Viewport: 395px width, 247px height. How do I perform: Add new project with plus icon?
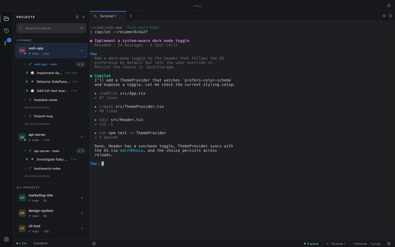click(x=84, y=17)
